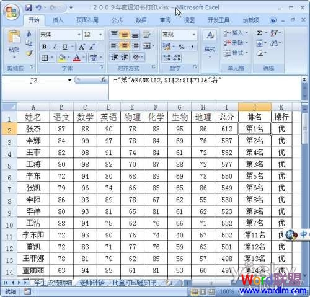Switch to 批量打印通知书 sheet tab
The height and width of the screenshot is (297, 310).
(135, 283)
